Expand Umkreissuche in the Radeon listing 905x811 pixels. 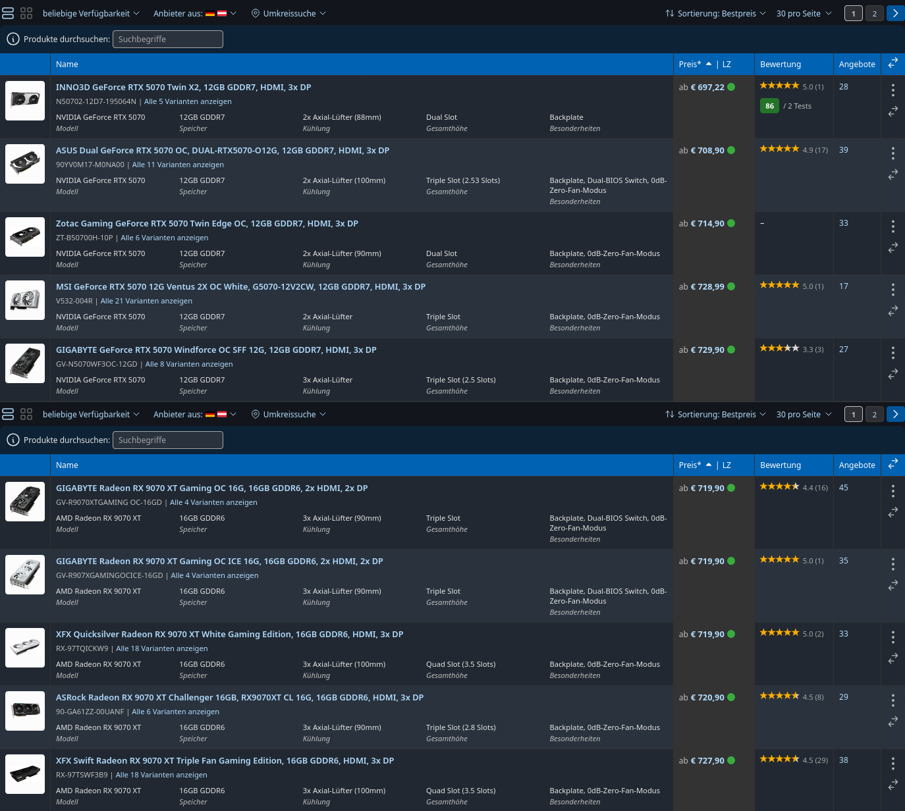click(x=288, y=414)
